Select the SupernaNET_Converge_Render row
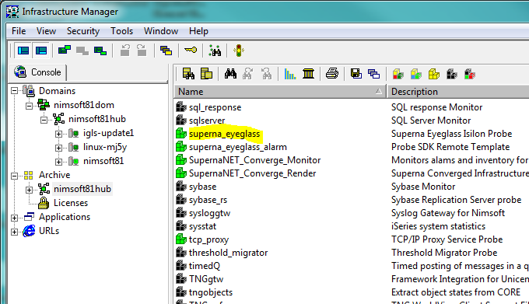This screenshot has width=529, height=304. coord(252,173)
